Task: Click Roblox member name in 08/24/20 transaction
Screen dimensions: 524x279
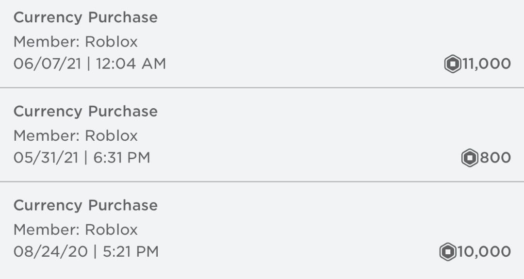Action: 111,230
